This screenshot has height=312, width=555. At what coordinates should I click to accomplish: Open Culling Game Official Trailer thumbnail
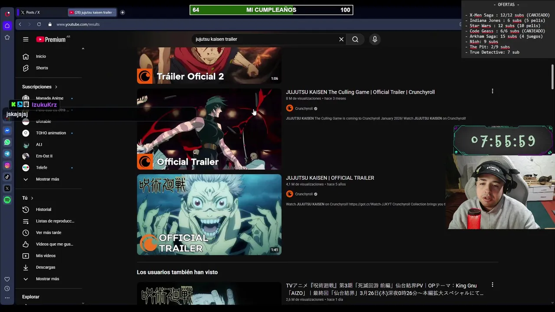point(209,129)
